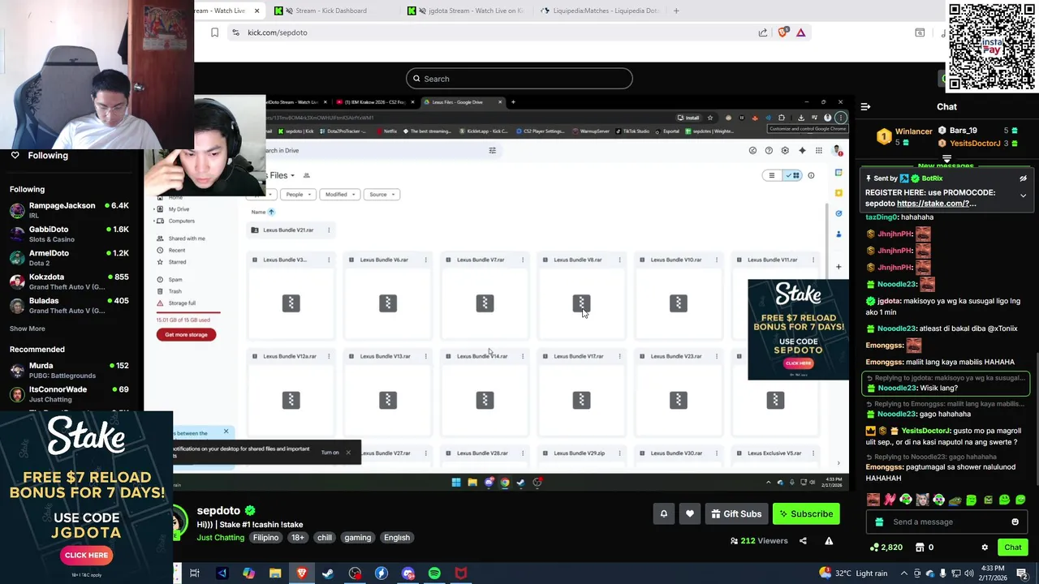
Task: Open Recent in Drive sidebar
Action: point(176,250)
